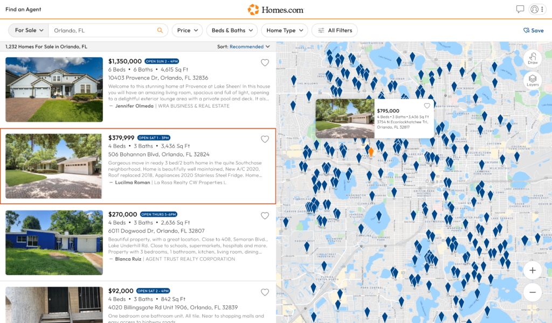This screenshot has width=552, height=323.
Task: Favorite the $1,350,000 Provence Dr listing
Action: click(265, 62)
